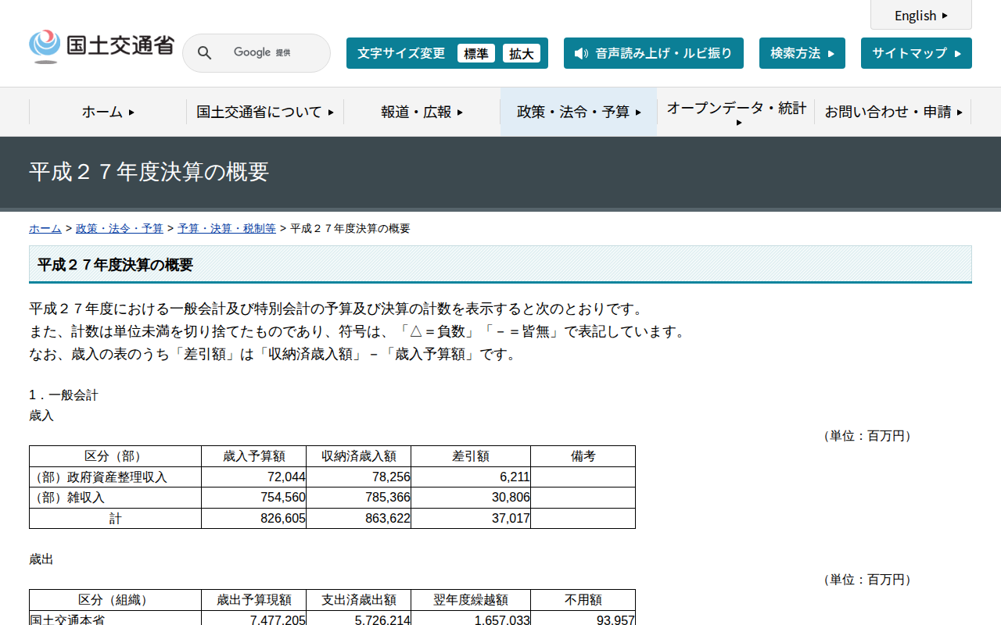Follow the ホーム breadcrumb link

point(45,228)
